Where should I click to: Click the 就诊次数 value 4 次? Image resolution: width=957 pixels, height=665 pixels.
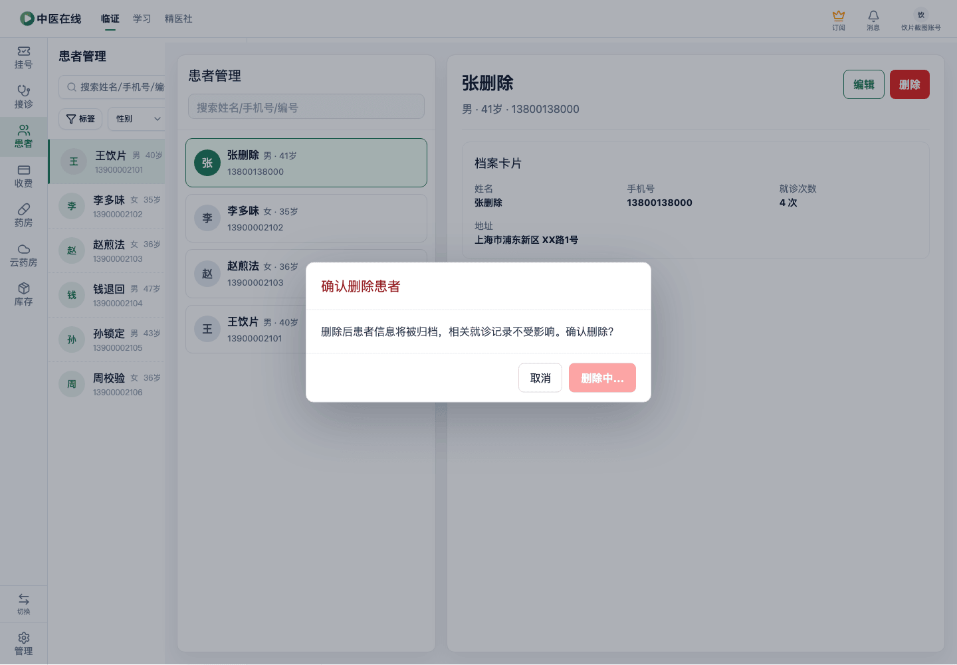click(788, 203)
